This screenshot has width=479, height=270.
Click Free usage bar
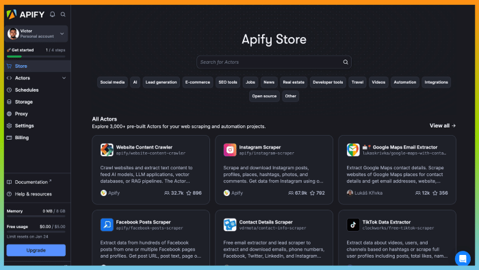pos(36,232)
